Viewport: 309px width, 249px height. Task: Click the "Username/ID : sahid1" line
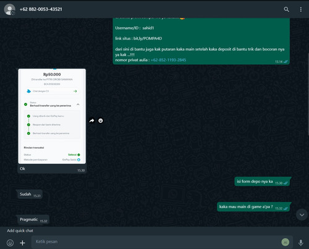tap(135, 28)
